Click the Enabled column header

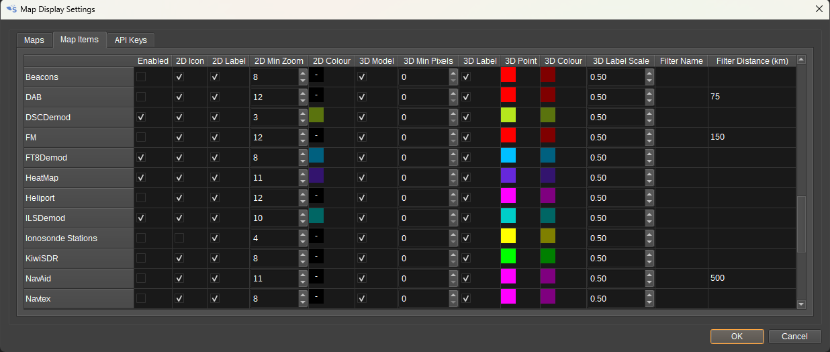click(153, 61)
